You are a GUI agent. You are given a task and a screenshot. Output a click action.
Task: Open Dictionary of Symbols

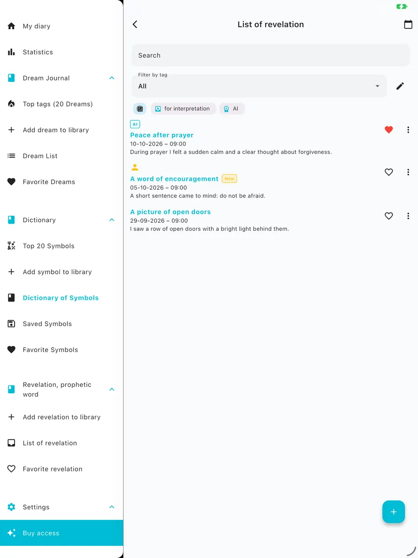tap(61, 298)
